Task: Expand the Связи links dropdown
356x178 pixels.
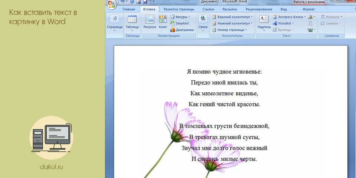Action: point(203,23)
